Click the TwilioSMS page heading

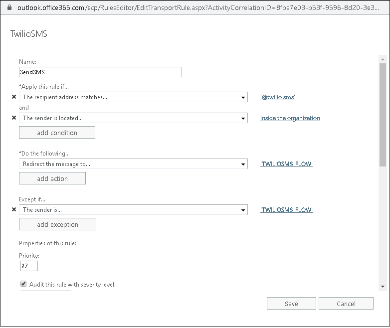coord(29,34)
